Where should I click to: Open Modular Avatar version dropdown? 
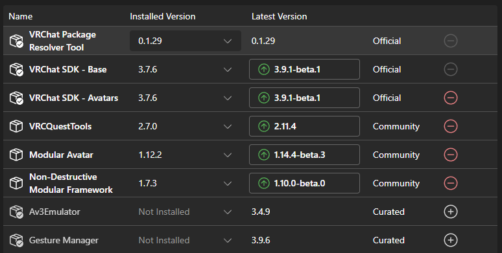point(185,155)
